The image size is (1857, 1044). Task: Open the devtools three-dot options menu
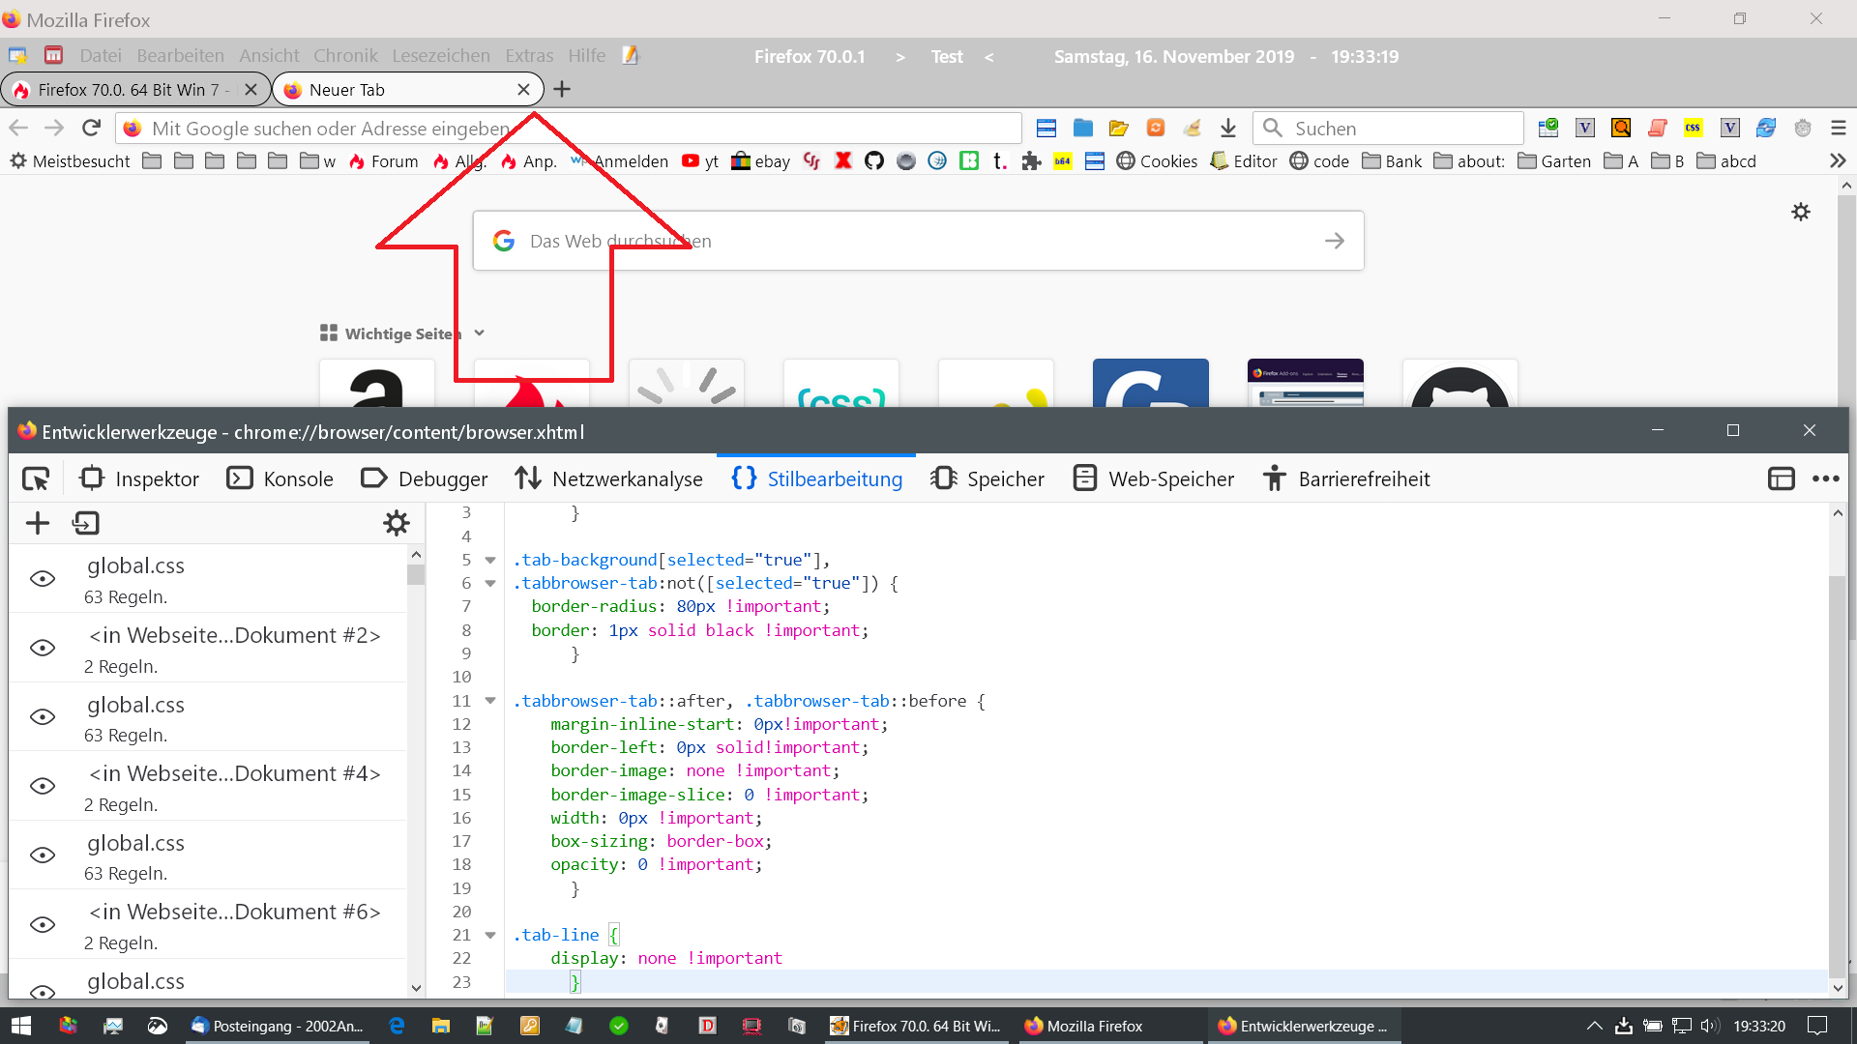coord(1825,478)
